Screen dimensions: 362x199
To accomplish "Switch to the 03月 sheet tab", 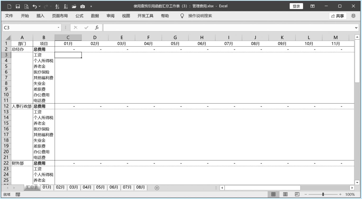I will [74, 187].
